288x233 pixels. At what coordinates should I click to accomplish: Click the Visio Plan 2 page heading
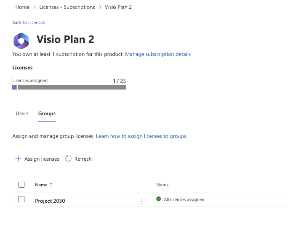[65, 39]
